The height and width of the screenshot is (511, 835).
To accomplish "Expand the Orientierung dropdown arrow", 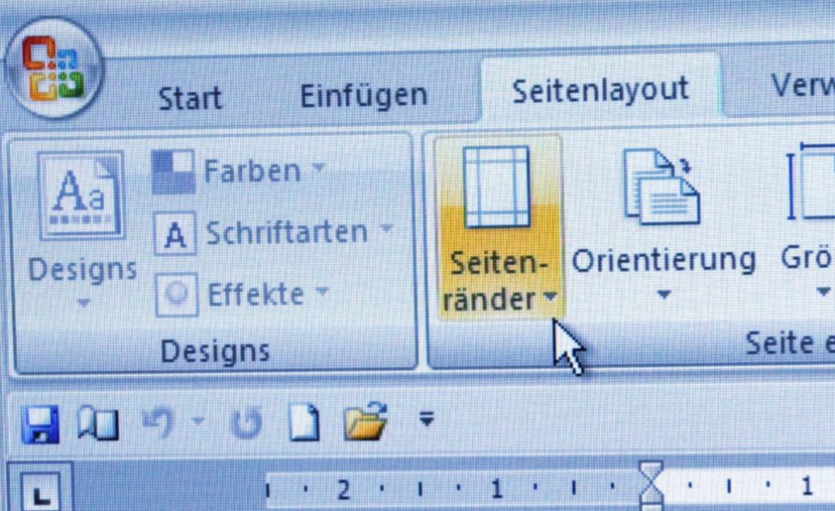I will tap(663, 294).
